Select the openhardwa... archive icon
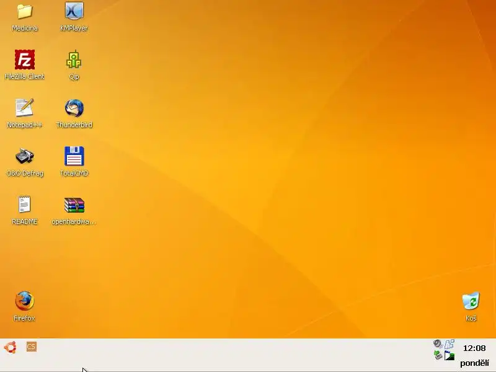Image resolution: width=496 pixels, height=372 pixels. click(x=74, y=205)
